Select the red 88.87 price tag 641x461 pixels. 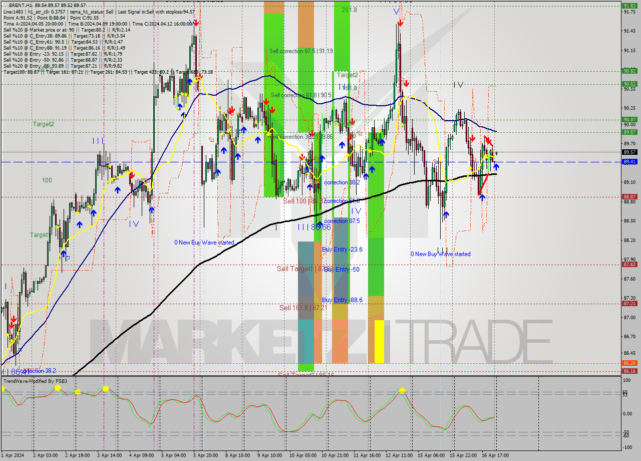[629, 197]
